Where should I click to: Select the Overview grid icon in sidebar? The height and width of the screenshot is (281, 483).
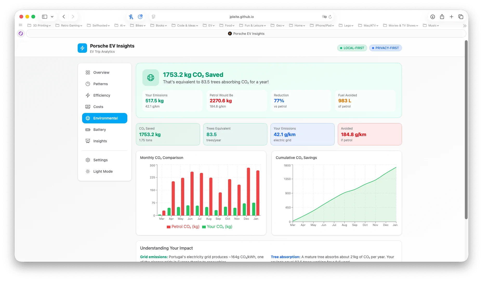coord(88,72)
